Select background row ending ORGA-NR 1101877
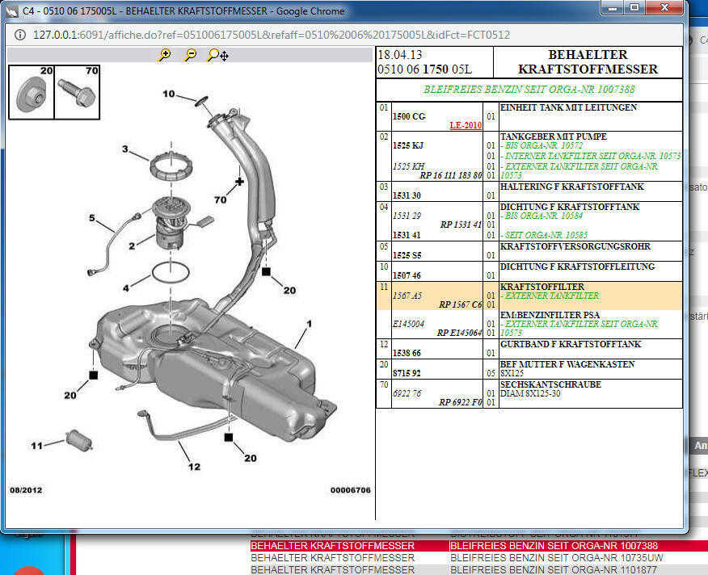Screen dimensions: 708x575 (479, 569)
